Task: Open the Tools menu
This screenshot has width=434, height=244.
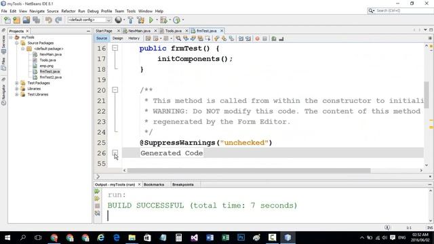Action: pyautogui.click(x=131, y=11)
